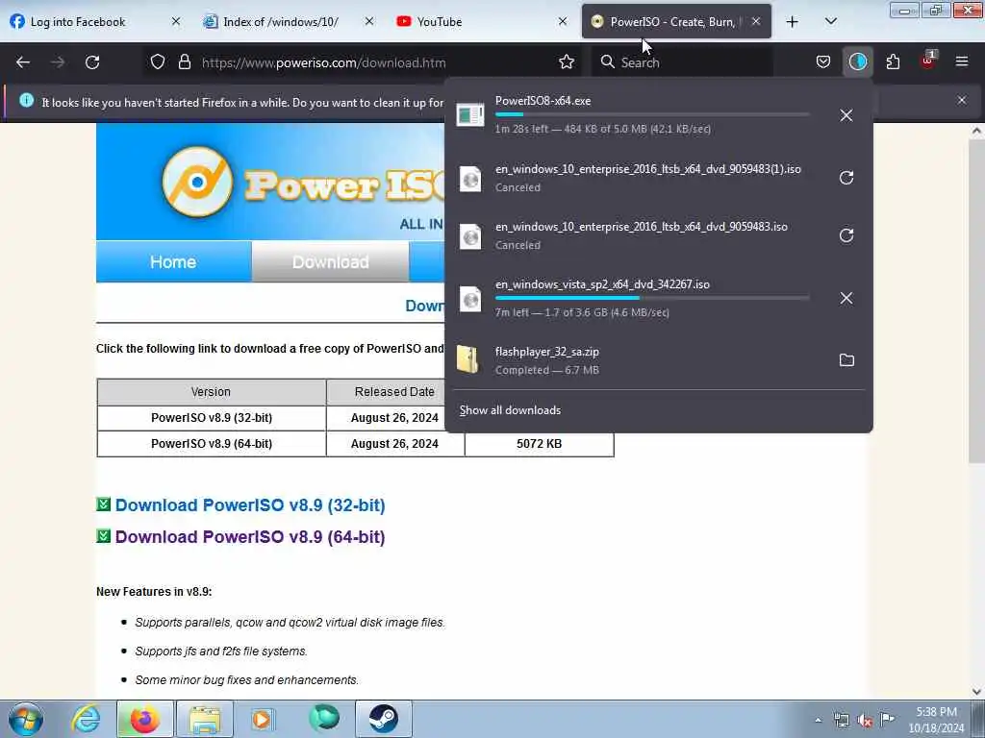The height and width of the screenshot is (738, 985).
Task: Click the 32-bit green download arrow icon
Action: (104, 504)
